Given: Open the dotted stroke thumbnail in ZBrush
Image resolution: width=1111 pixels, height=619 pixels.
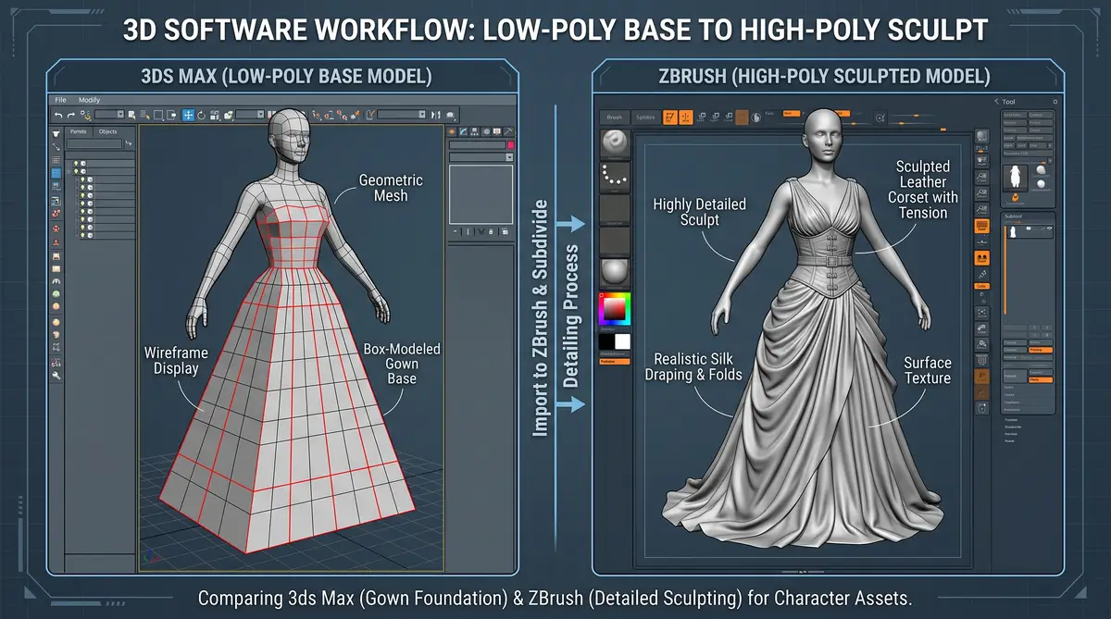Looking at the screenshot, I should point(615,177).
